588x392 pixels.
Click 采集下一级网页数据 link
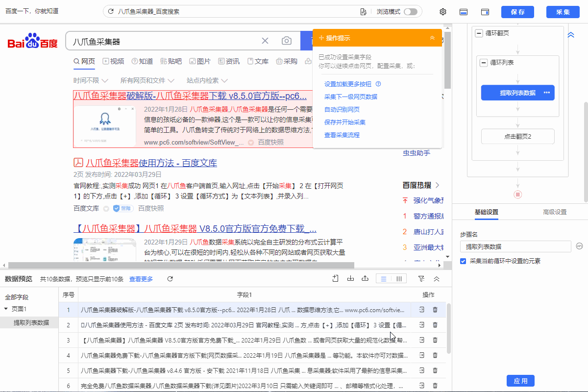(x=351, y=97)
